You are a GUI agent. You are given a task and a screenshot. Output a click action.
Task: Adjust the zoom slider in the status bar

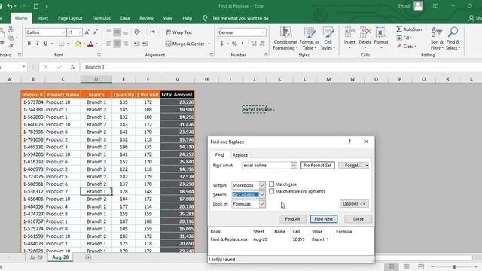[454, 266]
